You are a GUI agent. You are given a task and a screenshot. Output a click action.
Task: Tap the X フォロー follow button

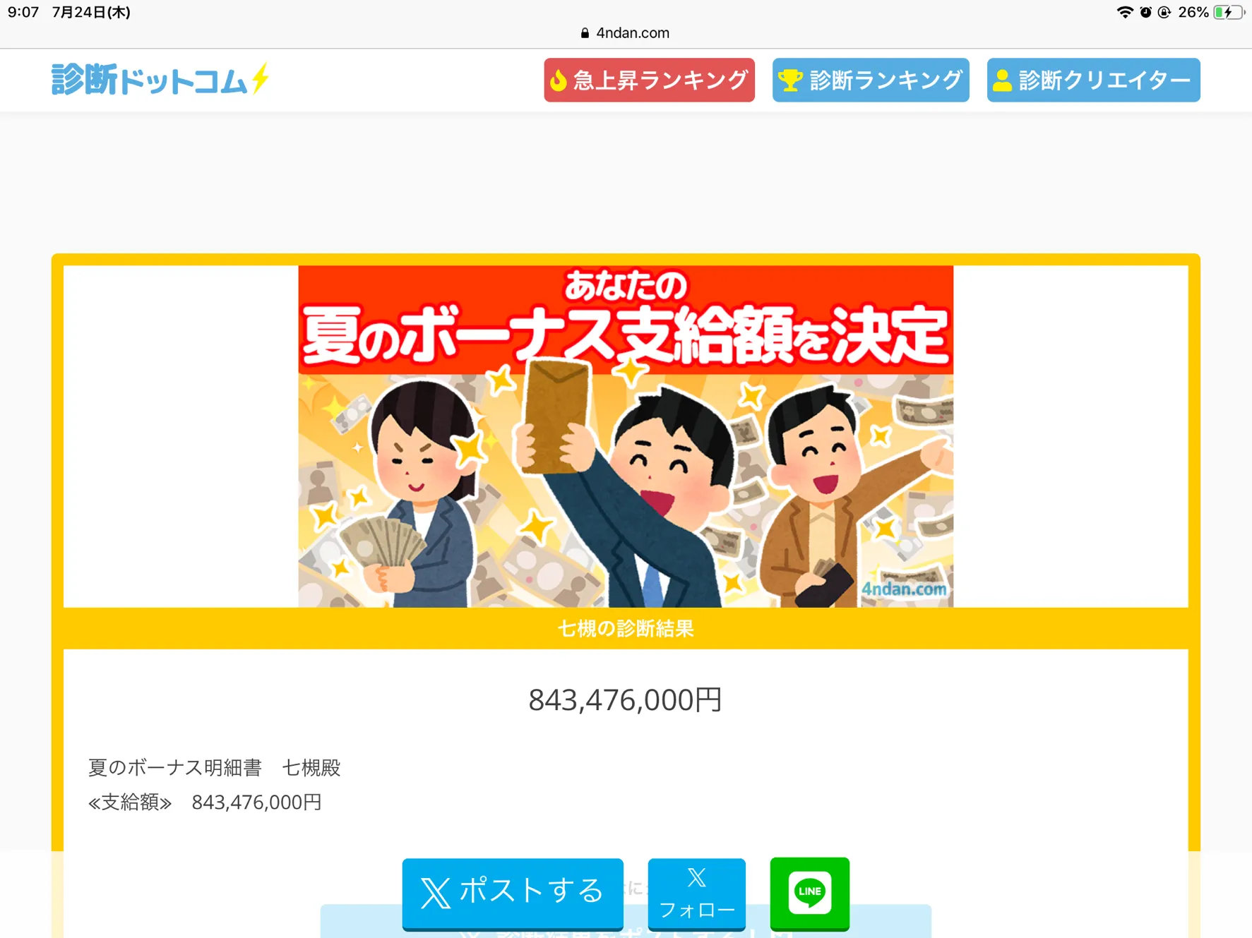click(697, 894)
